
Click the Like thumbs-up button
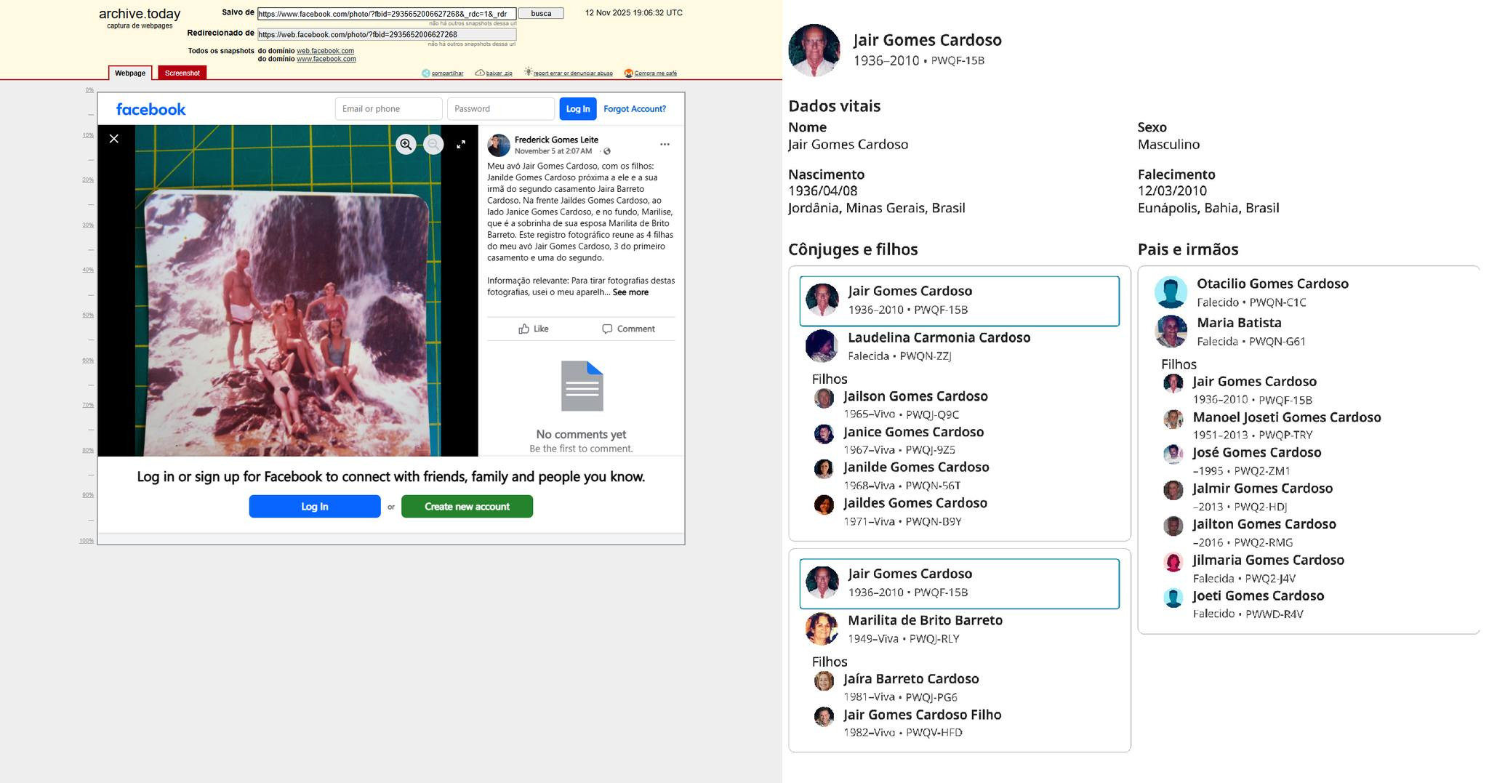(x=534, y=329)
